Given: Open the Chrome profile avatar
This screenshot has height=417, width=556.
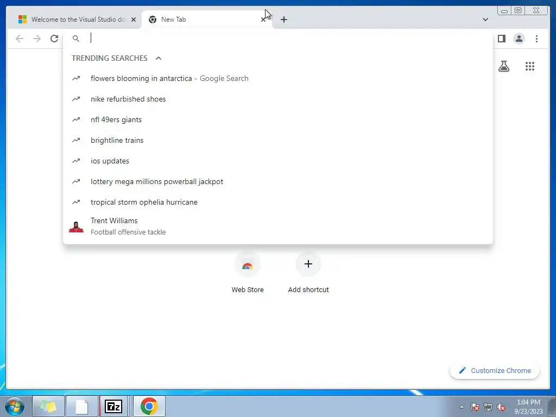Looking at the screenshot, I should 519,39.
